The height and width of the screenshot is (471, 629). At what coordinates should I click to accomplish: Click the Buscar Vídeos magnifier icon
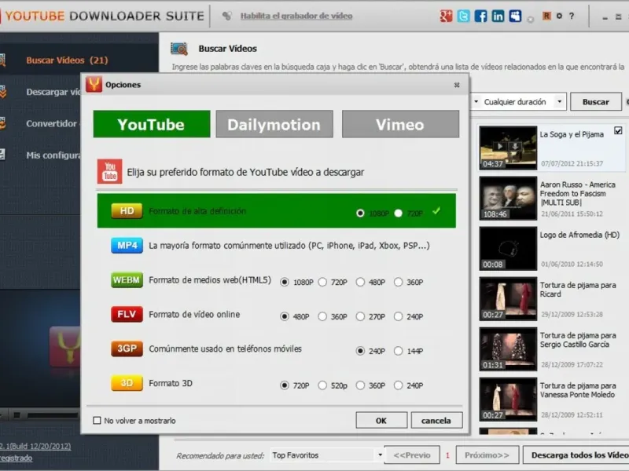click(179, 49)
